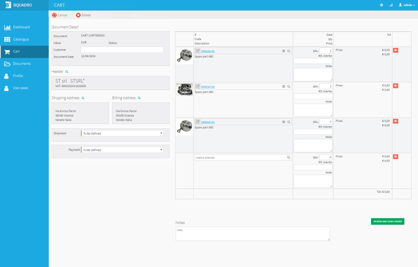Viewport: 418px width, 267px height.
Task: Click the edit icon beside the first D69016-R1
Action: click(197, 51)
